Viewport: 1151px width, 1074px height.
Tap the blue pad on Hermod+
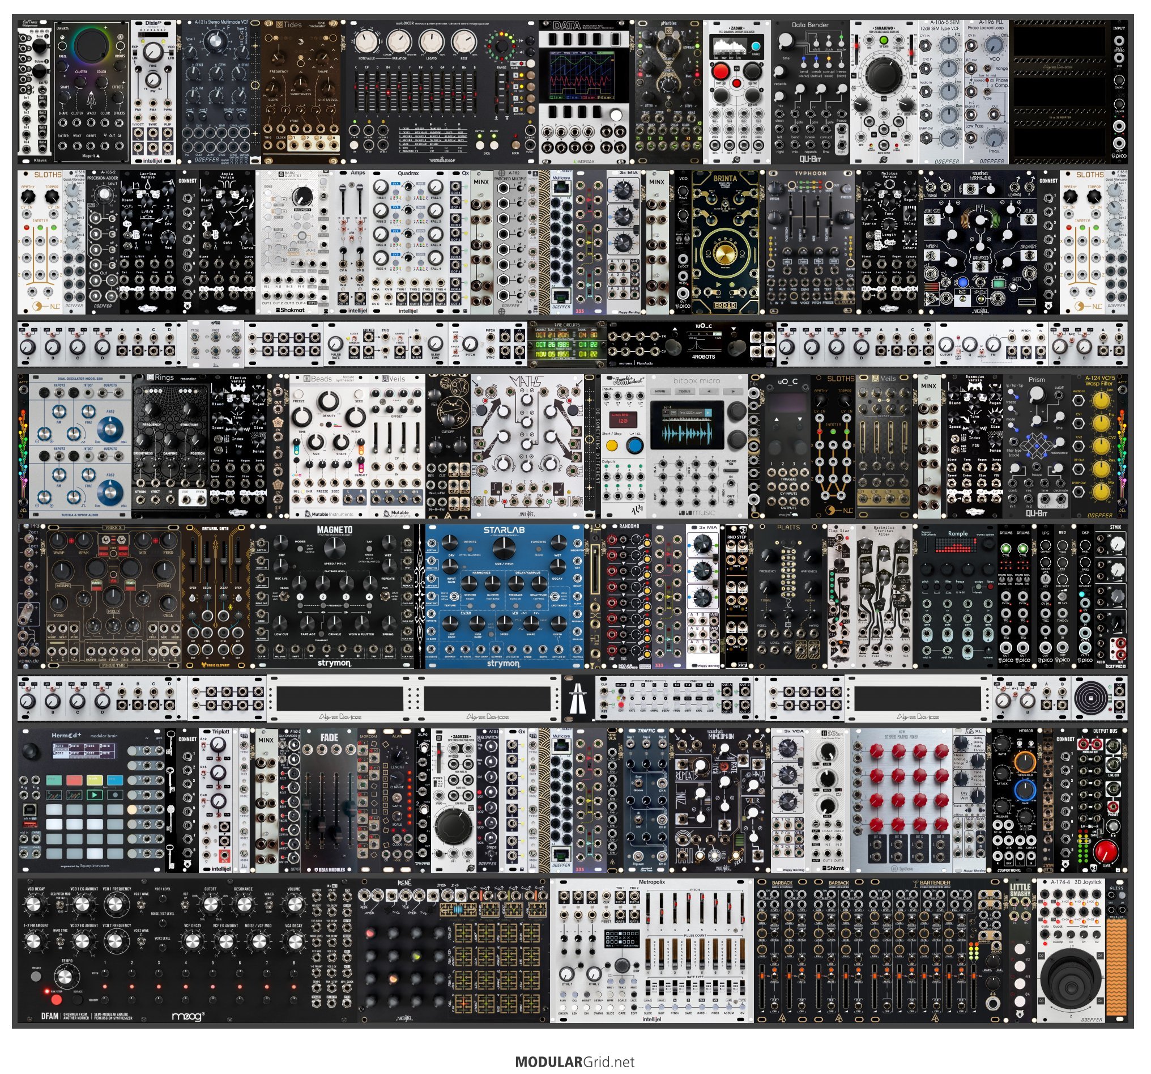coord(114,780)
